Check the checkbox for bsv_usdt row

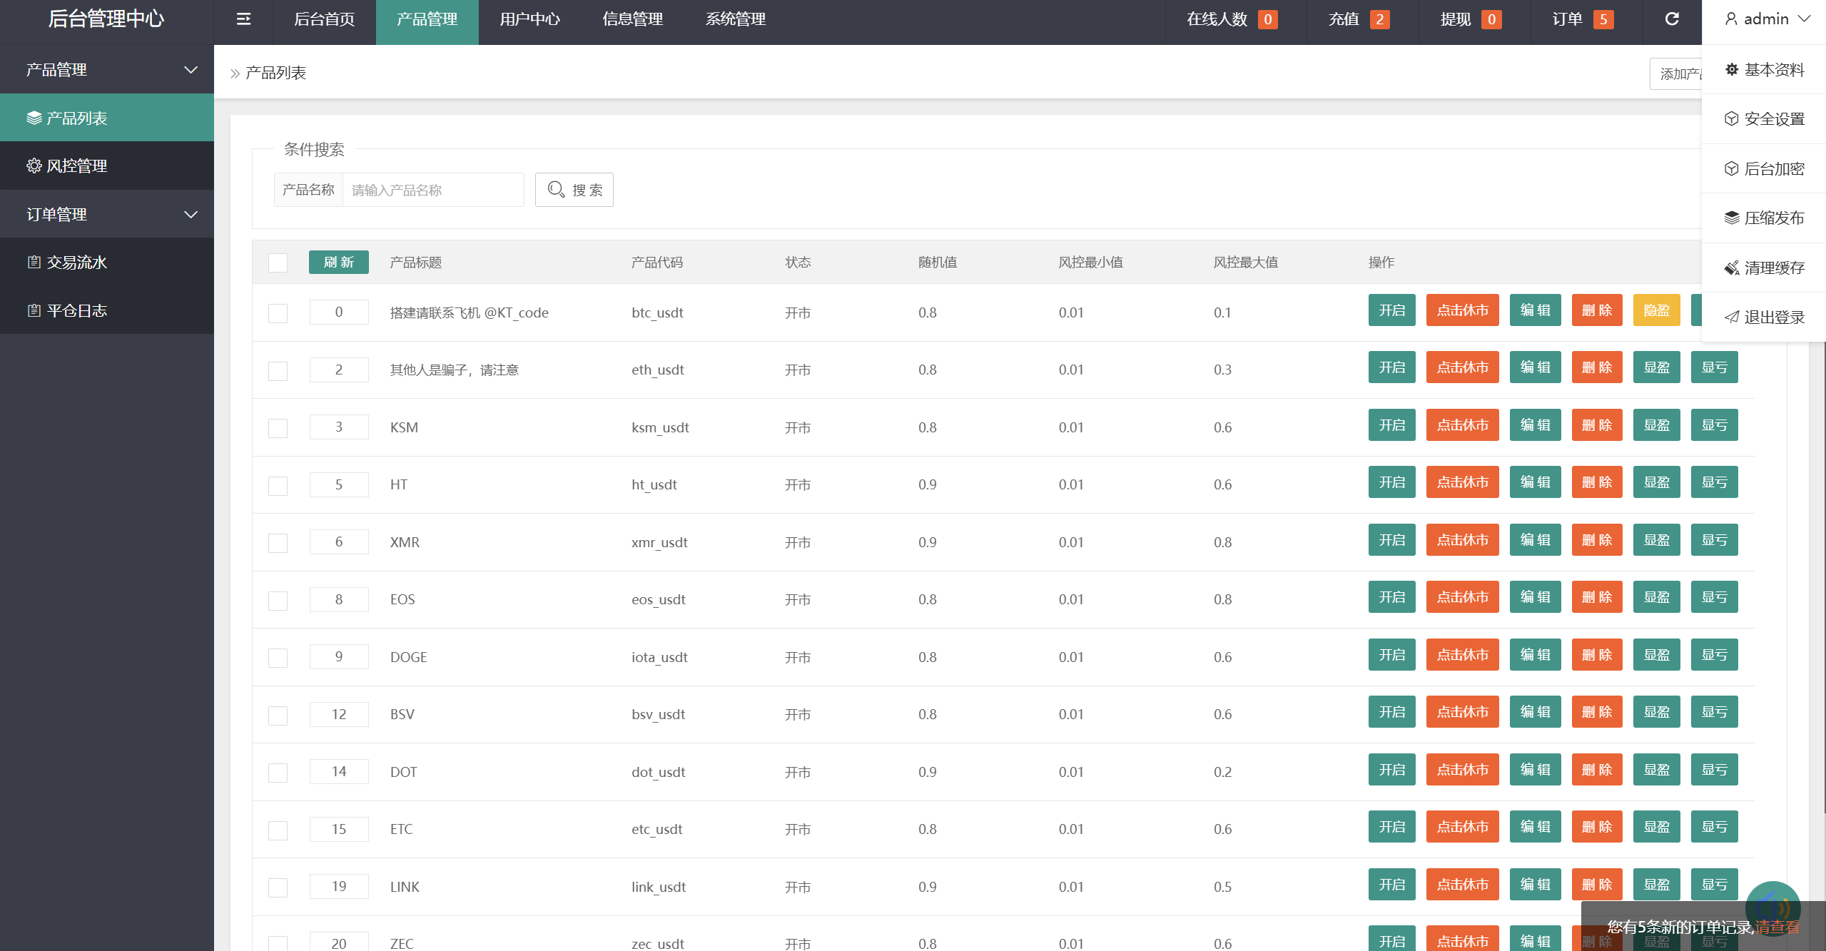click(x=278, y=716)
